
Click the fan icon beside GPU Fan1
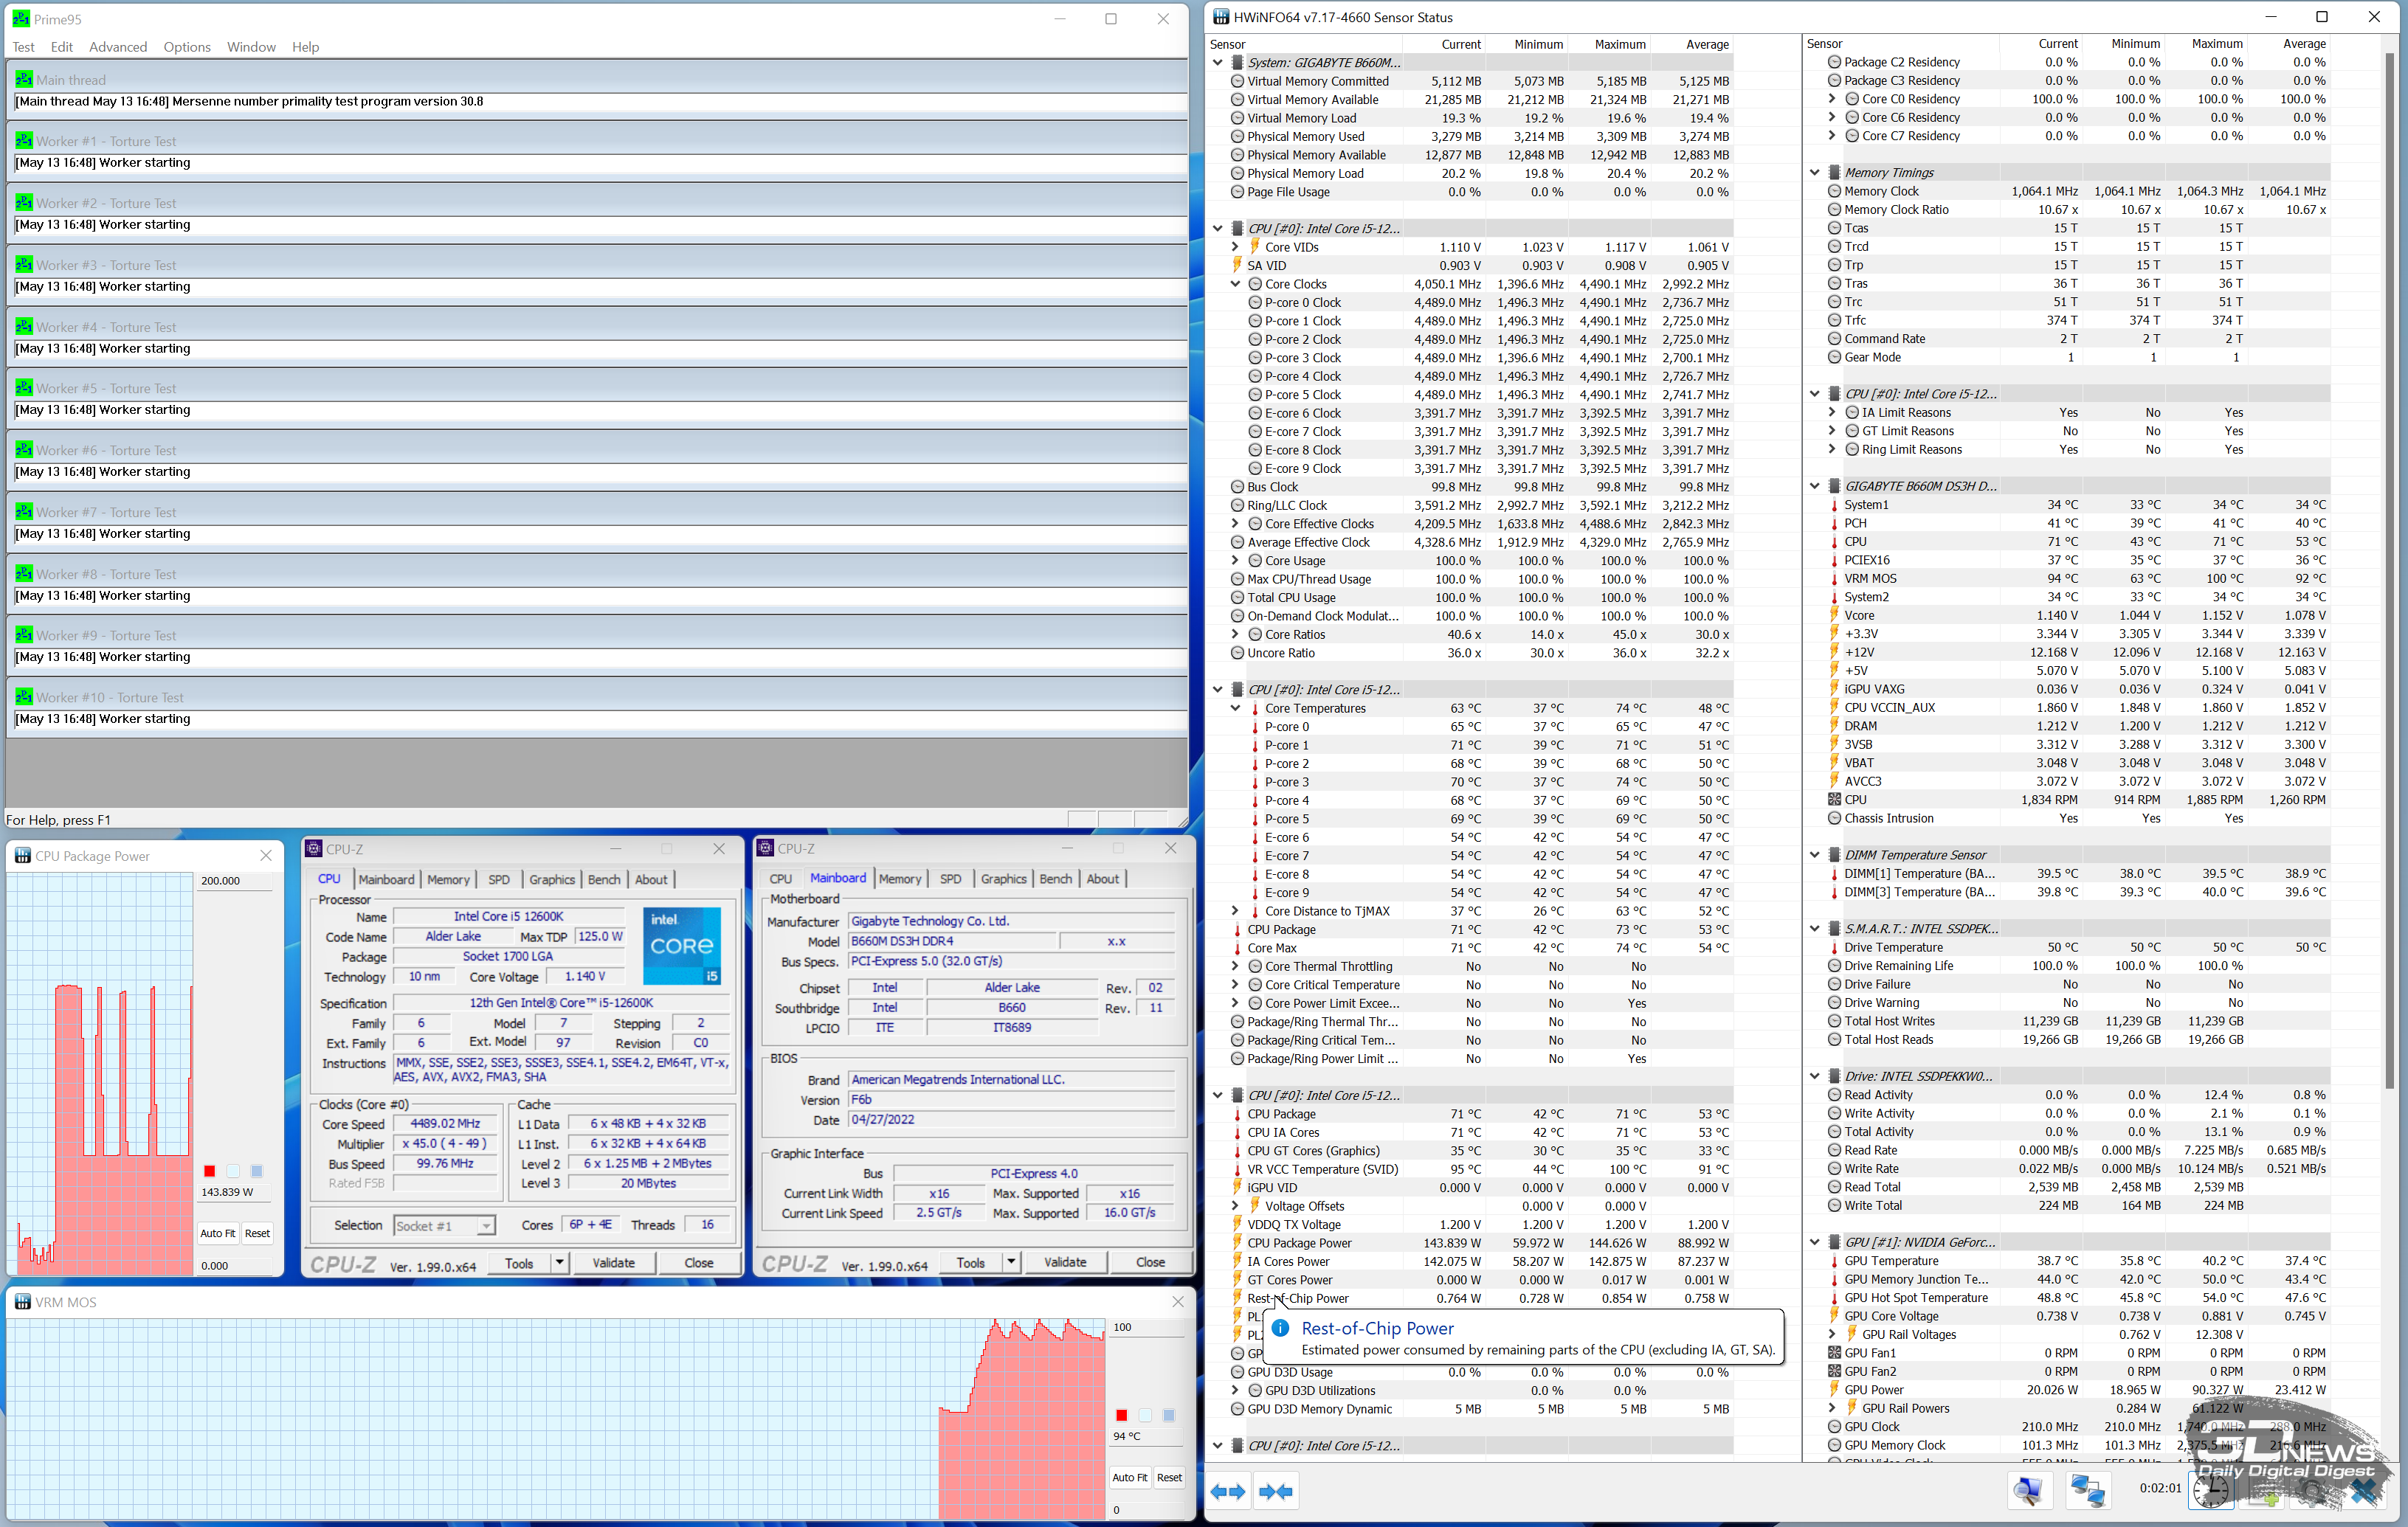tap(1834, 1353)
